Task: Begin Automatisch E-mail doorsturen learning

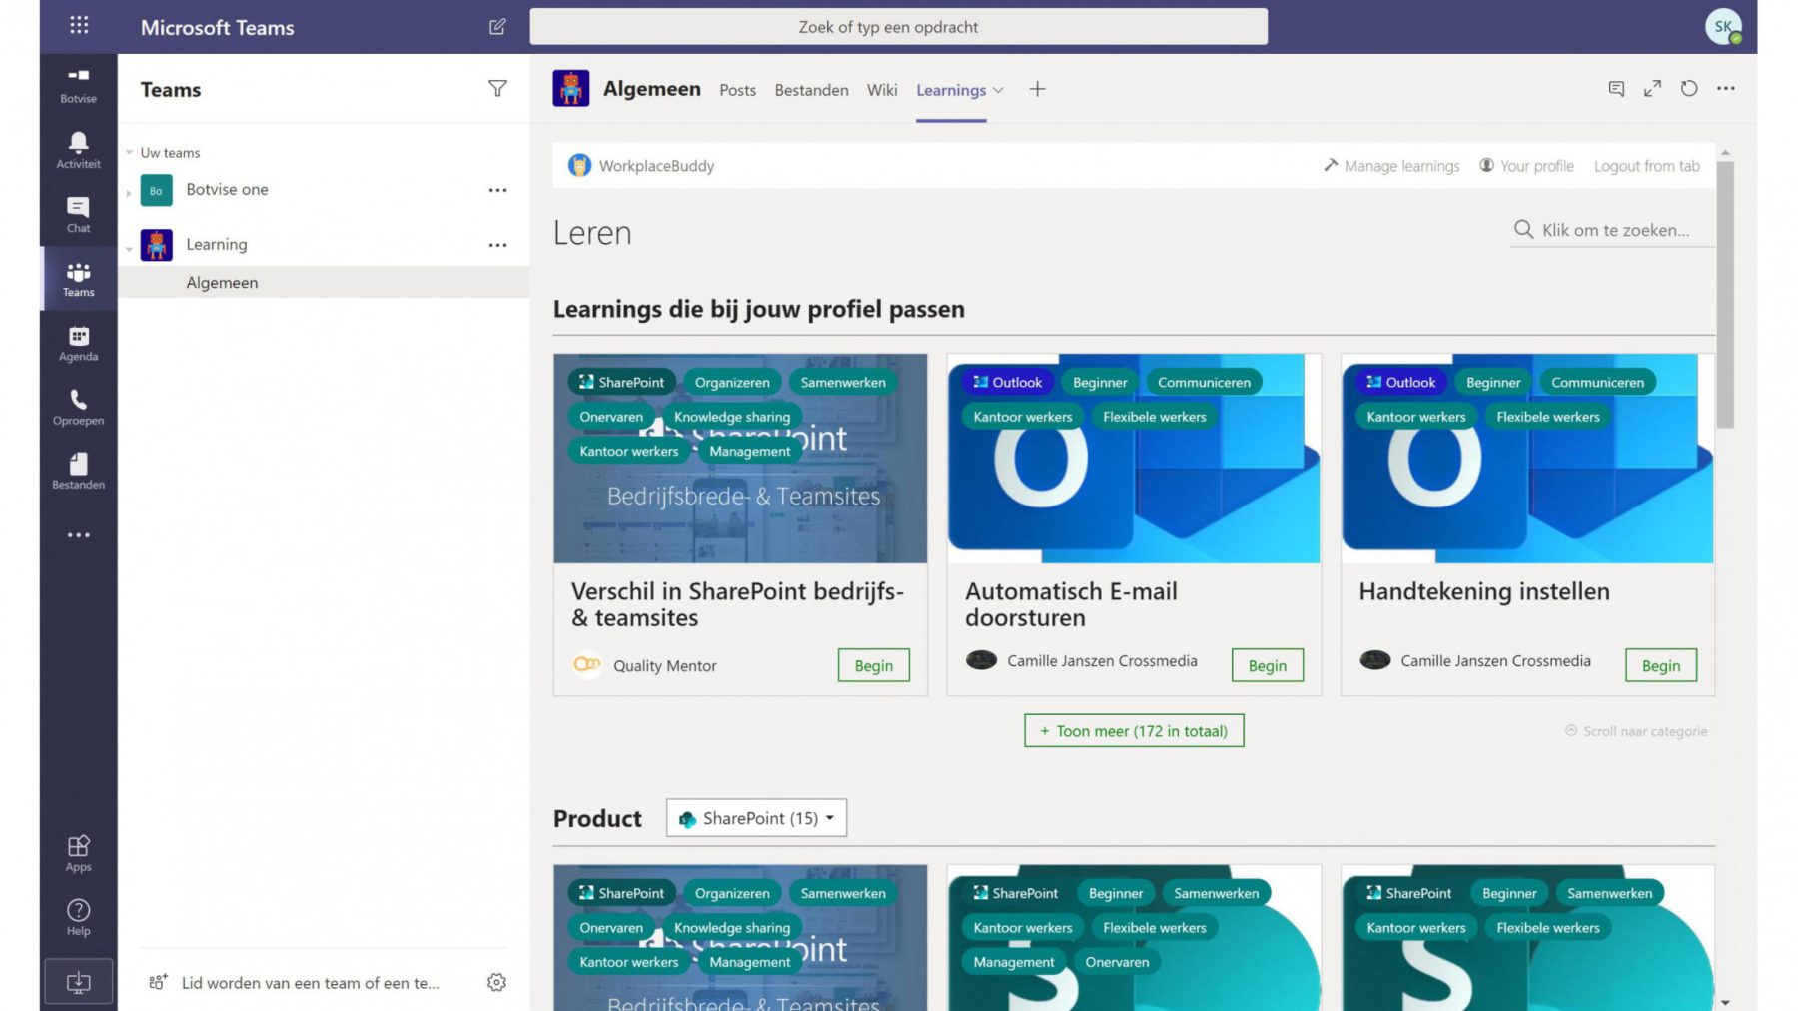Action: (x=1267, y=666)
